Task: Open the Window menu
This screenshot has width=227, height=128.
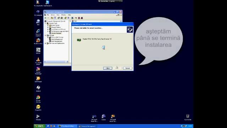Action: 63,15
